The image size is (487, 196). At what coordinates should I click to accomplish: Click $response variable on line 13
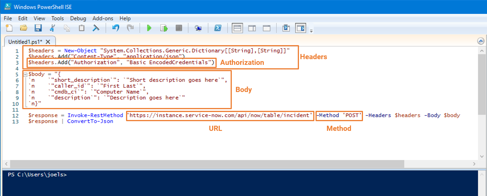pos(43,121)
